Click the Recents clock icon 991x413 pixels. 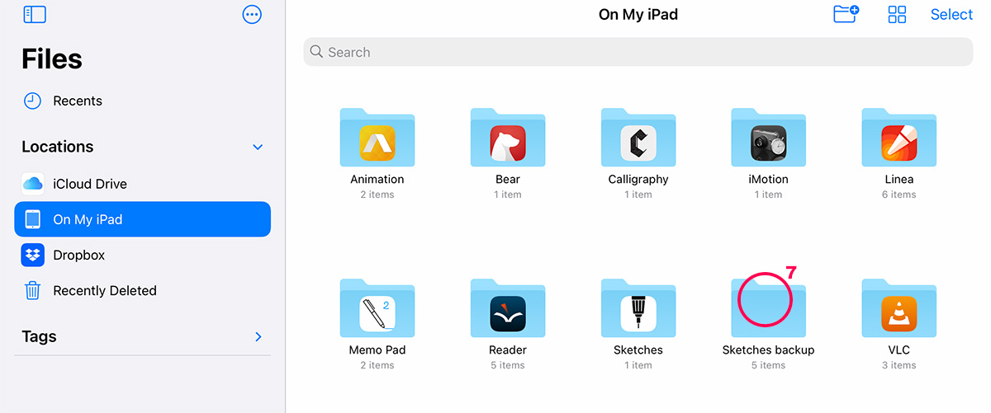pos(32,101)
